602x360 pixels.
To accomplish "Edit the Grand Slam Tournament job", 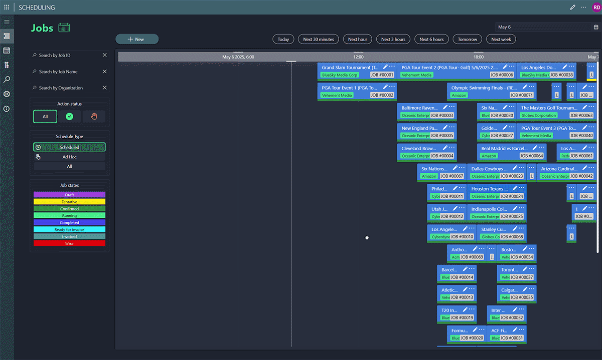I will pyautogui.click(x=385, y=67).
